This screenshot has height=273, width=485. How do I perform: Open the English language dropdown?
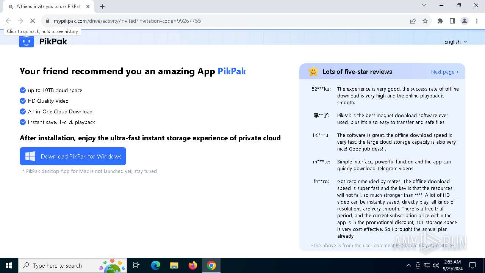click(455, 42)
